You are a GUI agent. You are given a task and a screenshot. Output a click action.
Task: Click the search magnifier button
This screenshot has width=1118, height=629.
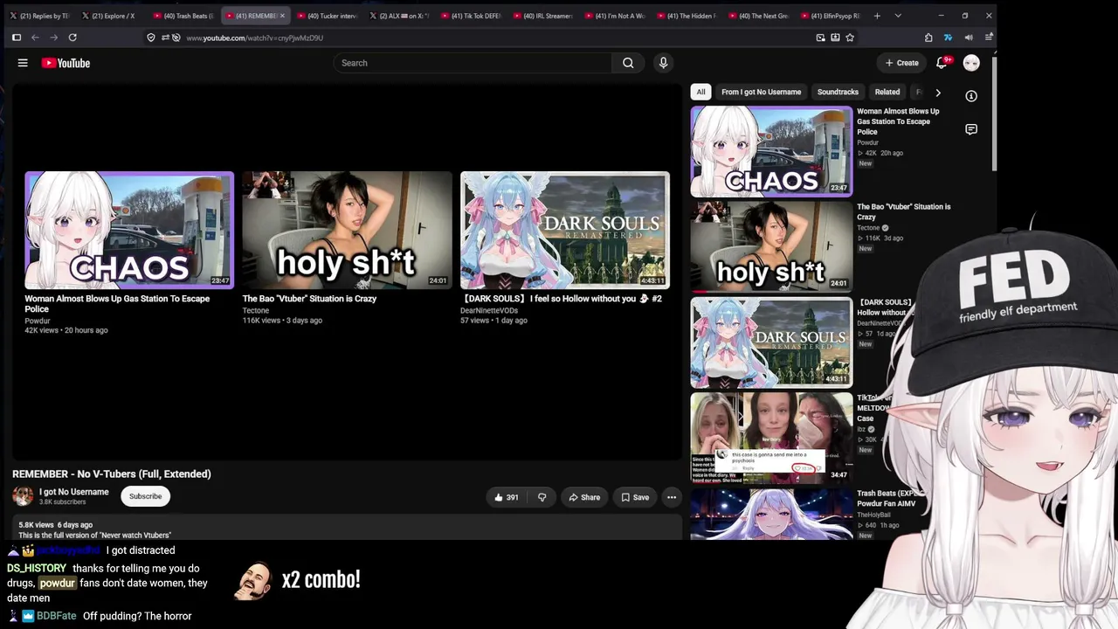(x=628, y=63)
